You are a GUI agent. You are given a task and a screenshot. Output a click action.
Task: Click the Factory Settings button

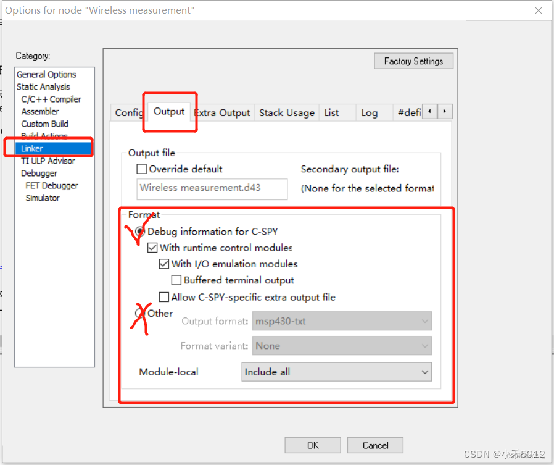click(x=413, y=61)
